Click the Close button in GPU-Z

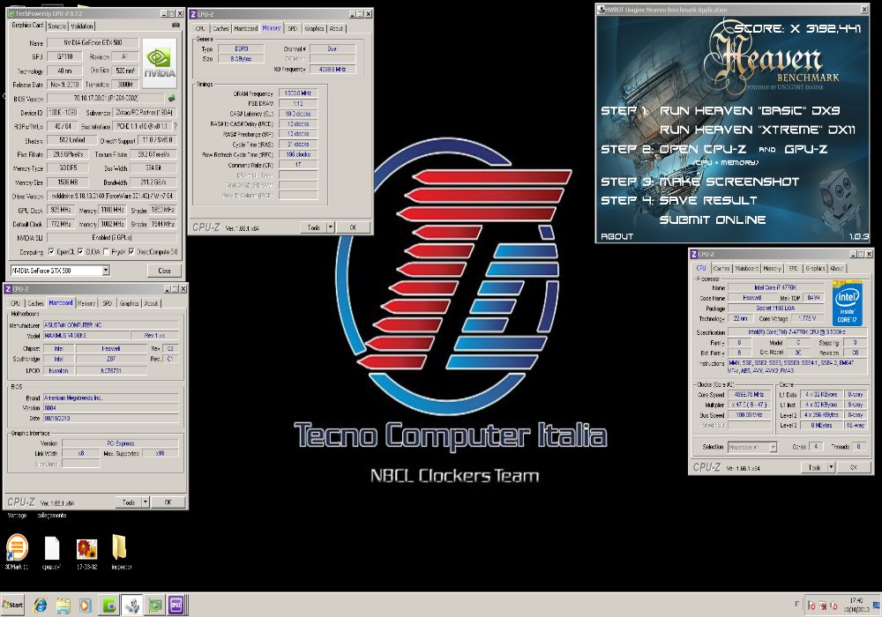tap(164, 271)
